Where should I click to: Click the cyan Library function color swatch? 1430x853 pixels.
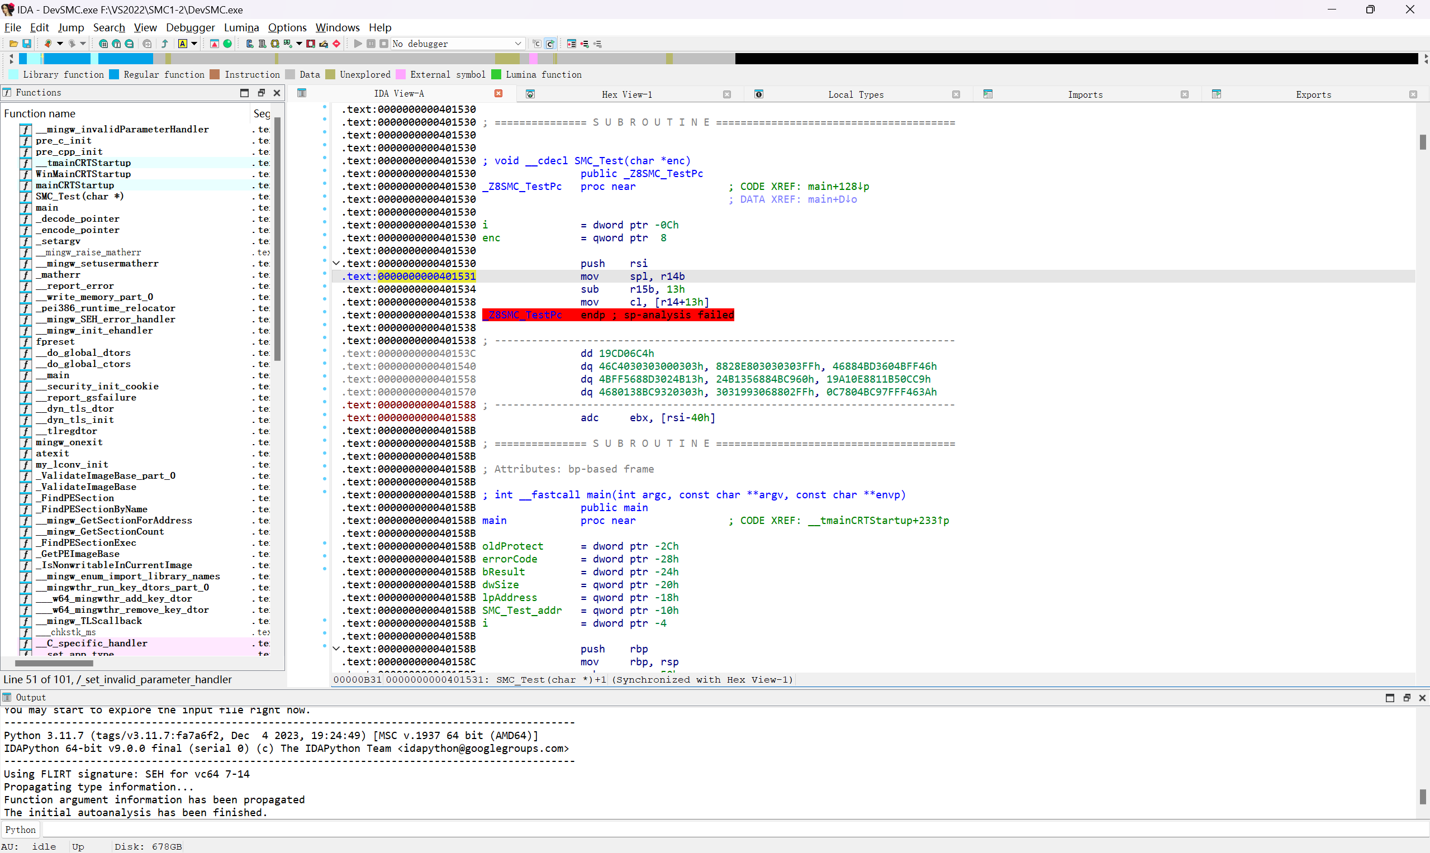(x=13, y=74)
